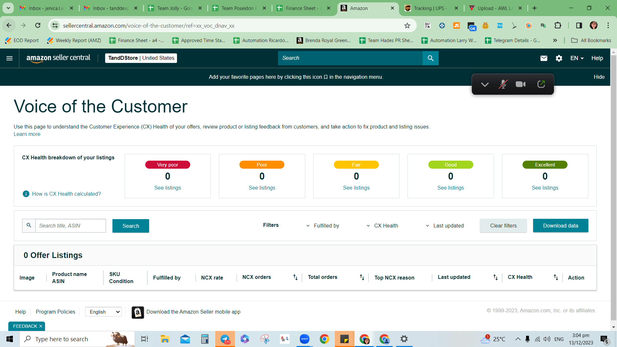Open the tab search dropdown in Chrome

coord(8,8)
